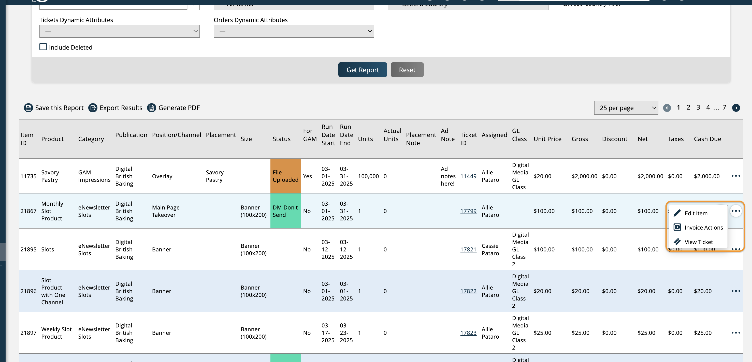Viewport: 752px width, 362px height.
Task: Click Savory Pastry product cell
Action: click(x=50, y=176)
